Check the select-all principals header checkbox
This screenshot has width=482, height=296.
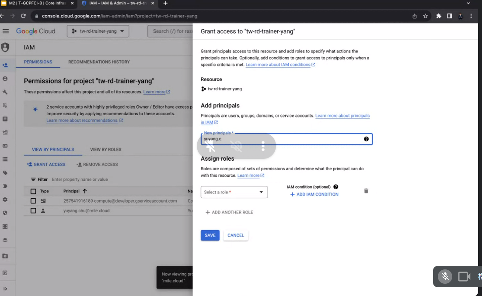pos(33,191)
